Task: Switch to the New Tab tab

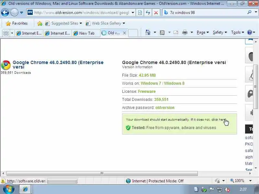Action: [86, 33]
